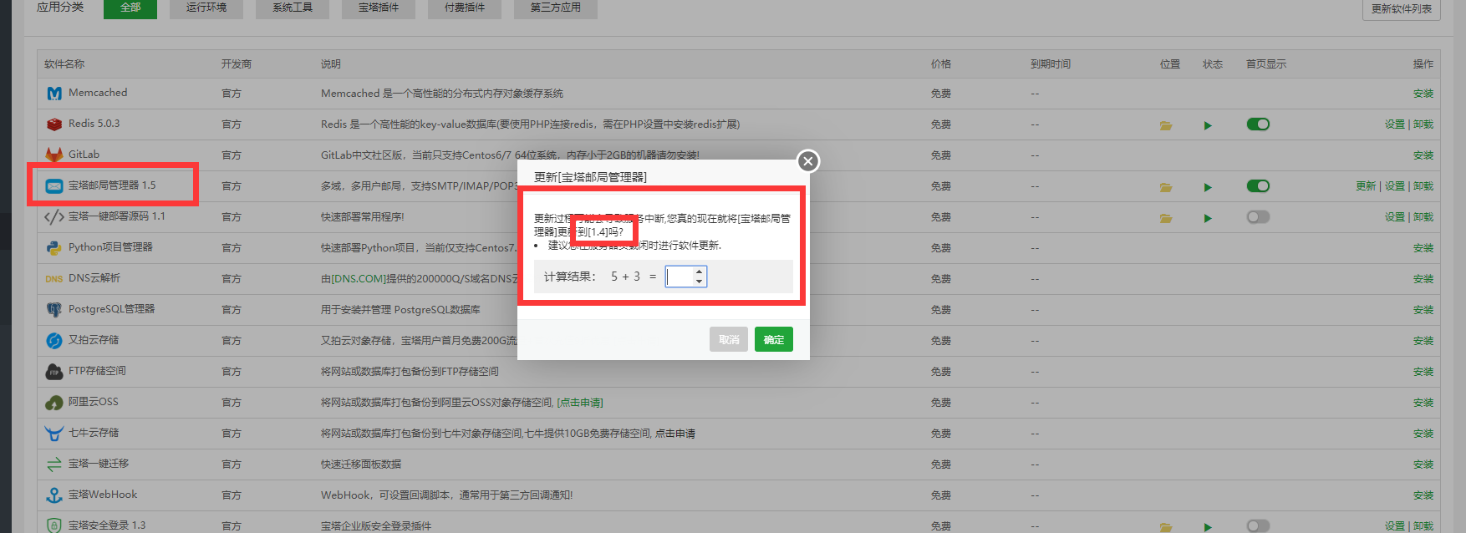This screenshot has height=533, width=1466.
Task: Click the status arrow for 宝塔一键部署源码
Action: 1208,218
